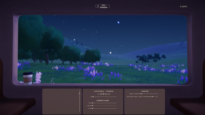Toggle repeat for the music
The image size is (205, 115).
pos(109,94)
